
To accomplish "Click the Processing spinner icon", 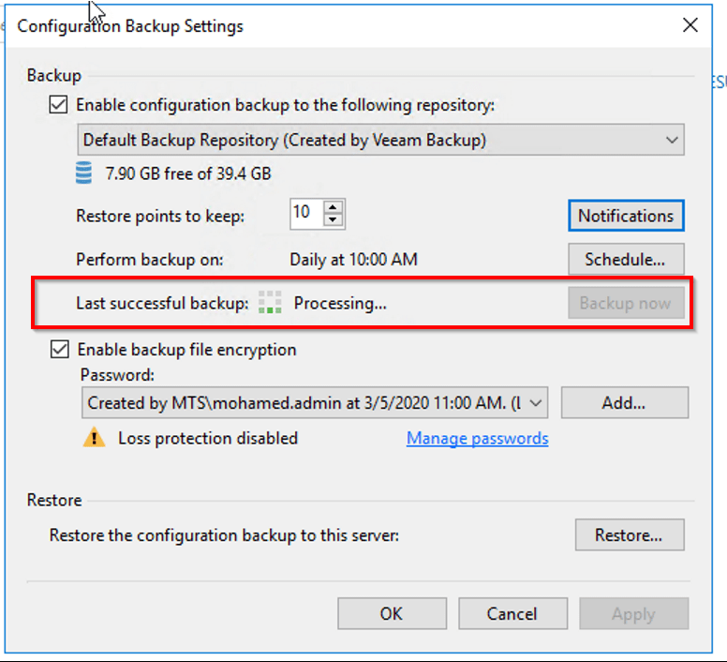I will pos(270,303).
